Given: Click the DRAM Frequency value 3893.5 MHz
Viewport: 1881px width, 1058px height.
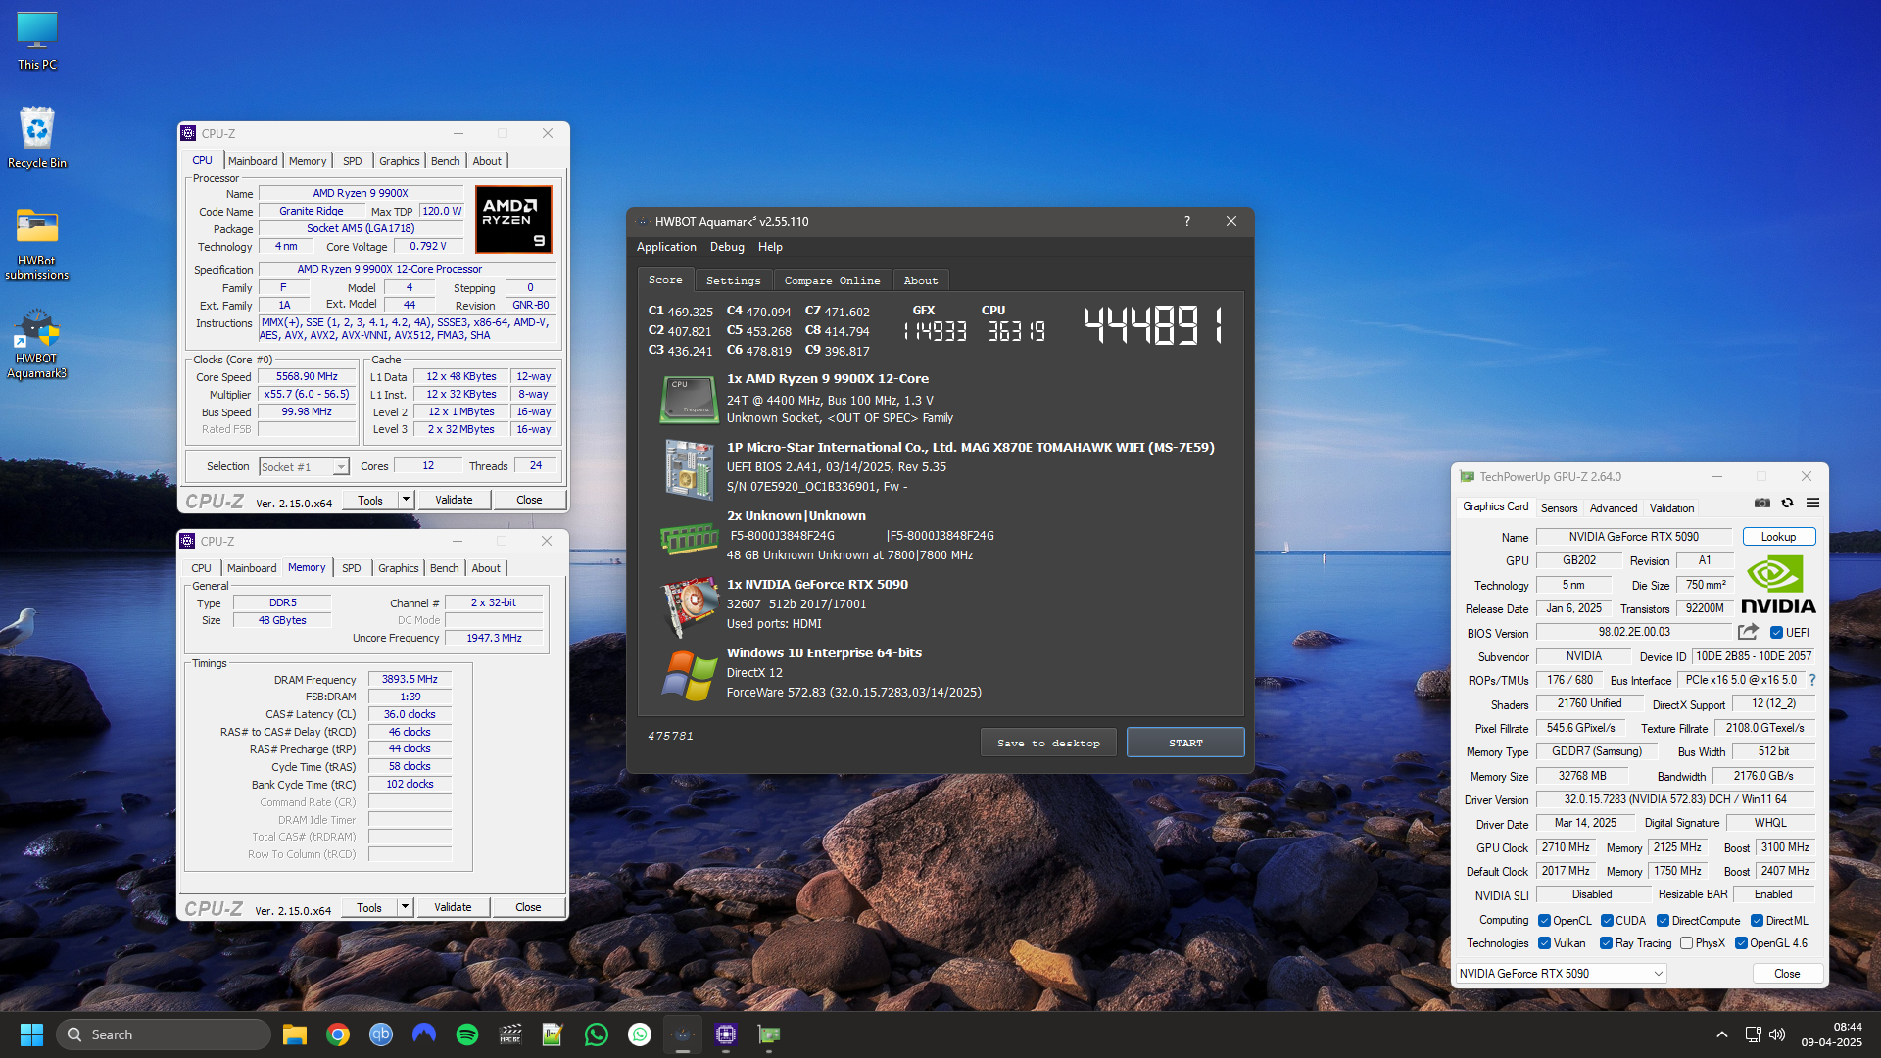Looking at the screenshot, I should 410,679.
